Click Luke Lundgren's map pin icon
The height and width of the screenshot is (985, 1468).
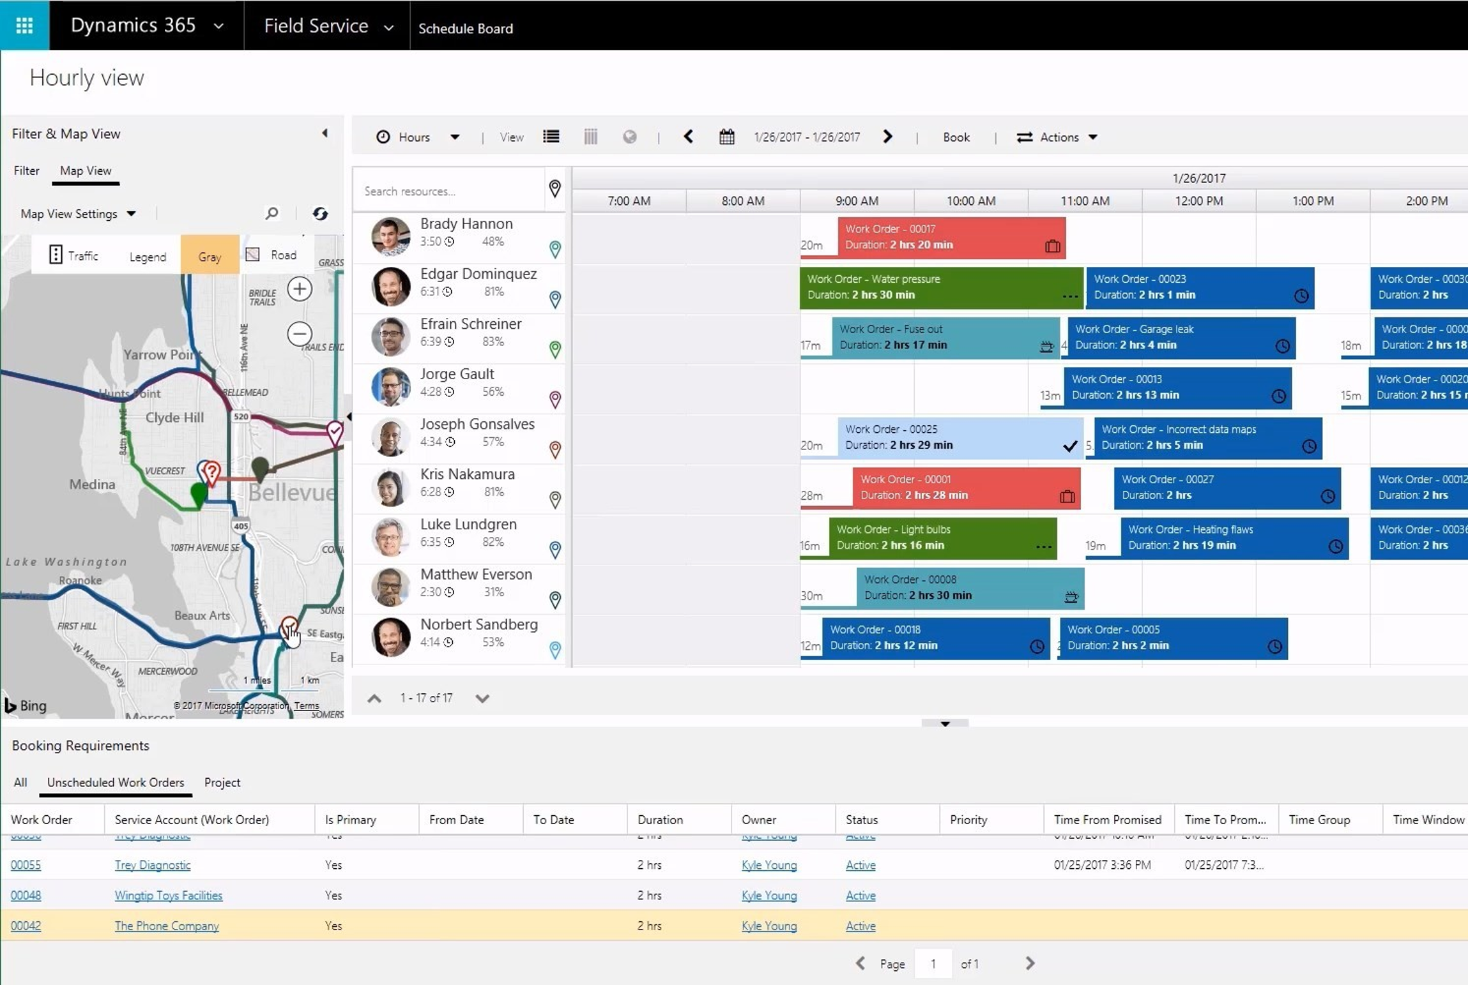(555, 550)
